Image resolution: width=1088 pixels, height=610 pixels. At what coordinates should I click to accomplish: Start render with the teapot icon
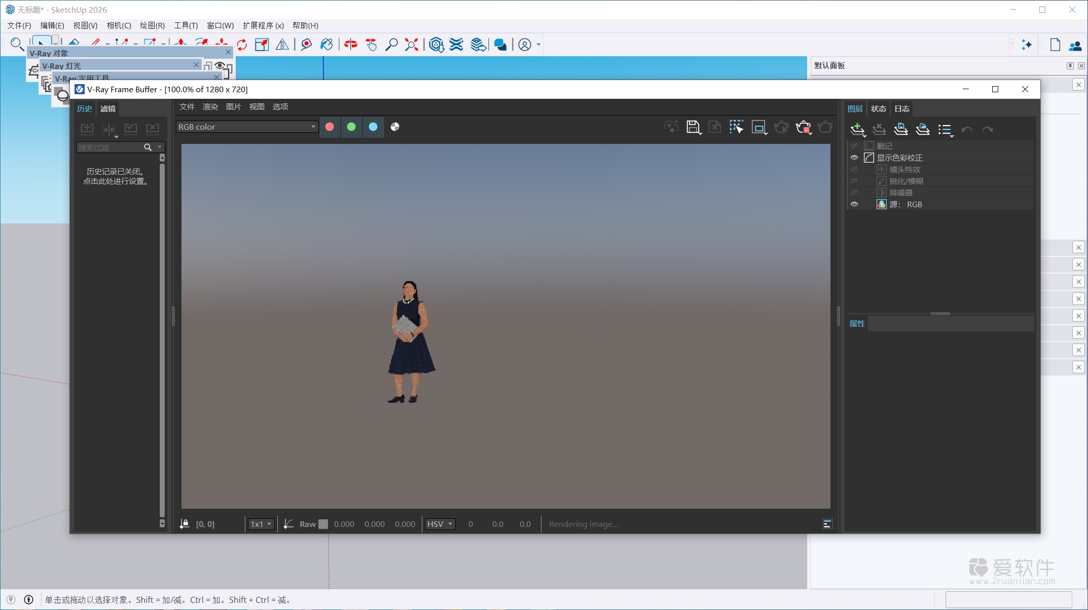click(781, 127)
